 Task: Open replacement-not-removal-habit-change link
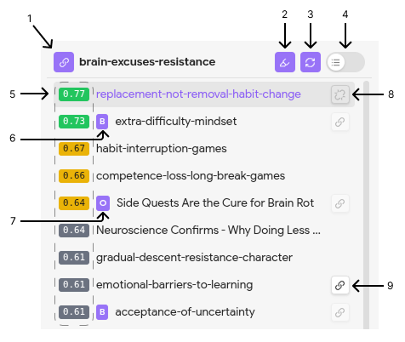pos(198,94)
